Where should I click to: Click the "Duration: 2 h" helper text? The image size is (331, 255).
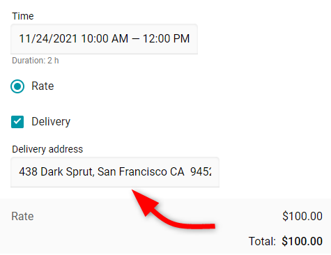[x=36, y=61]
